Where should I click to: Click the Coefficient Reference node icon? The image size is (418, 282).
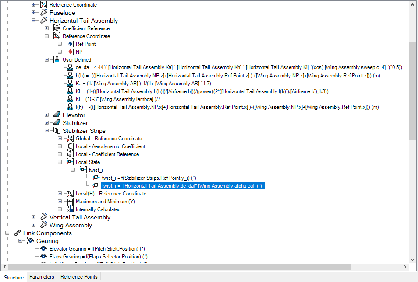tap(57, 28)
